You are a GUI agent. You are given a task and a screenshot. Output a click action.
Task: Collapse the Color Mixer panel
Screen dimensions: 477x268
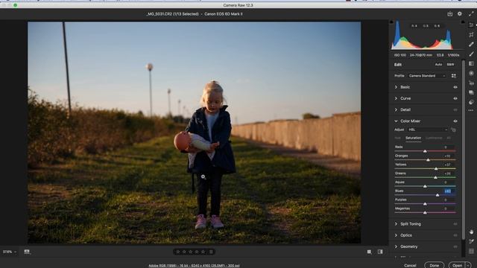396,121
